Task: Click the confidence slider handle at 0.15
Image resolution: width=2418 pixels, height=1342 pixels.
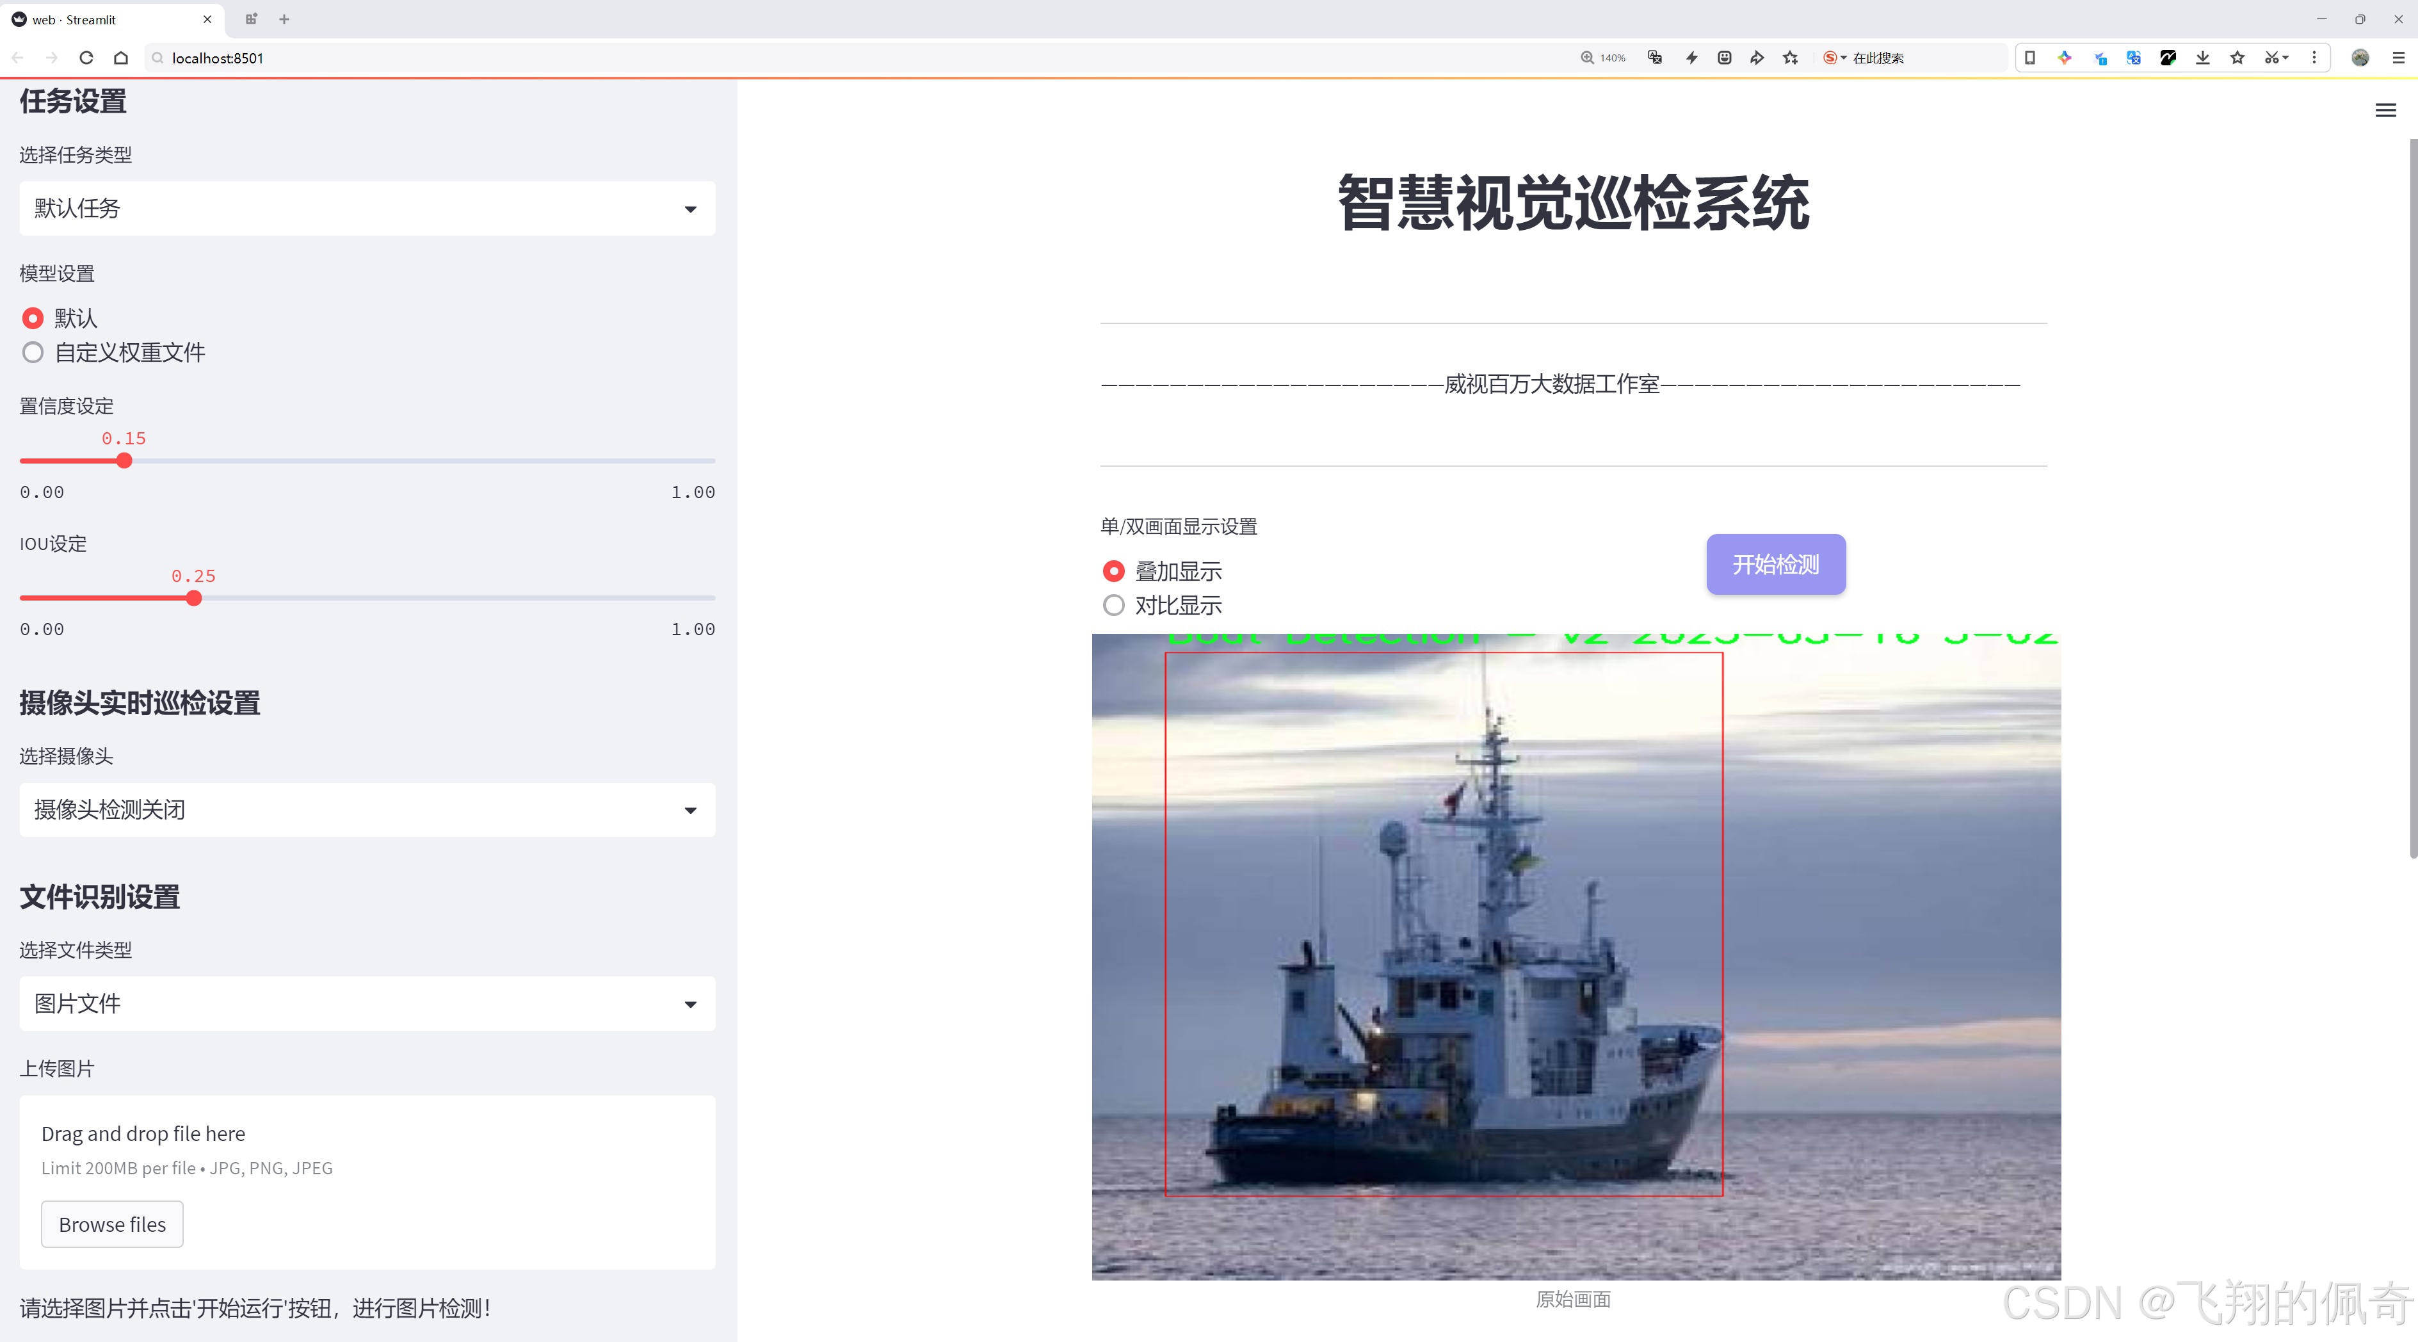Action: (x=124, y=461)
